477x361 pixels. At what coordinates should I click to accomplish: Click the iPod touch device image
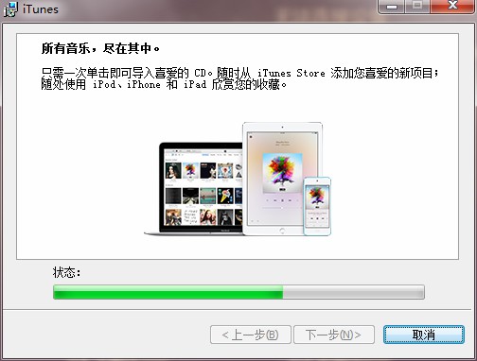317,206
